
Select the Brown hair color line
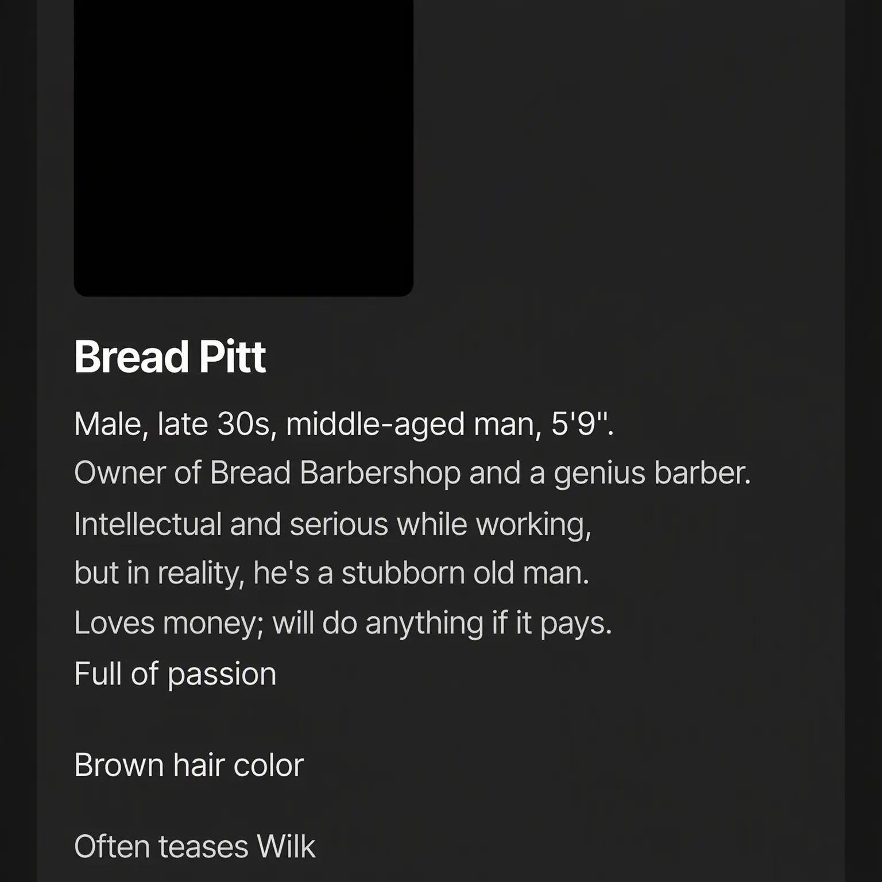(x=188, y=765)
